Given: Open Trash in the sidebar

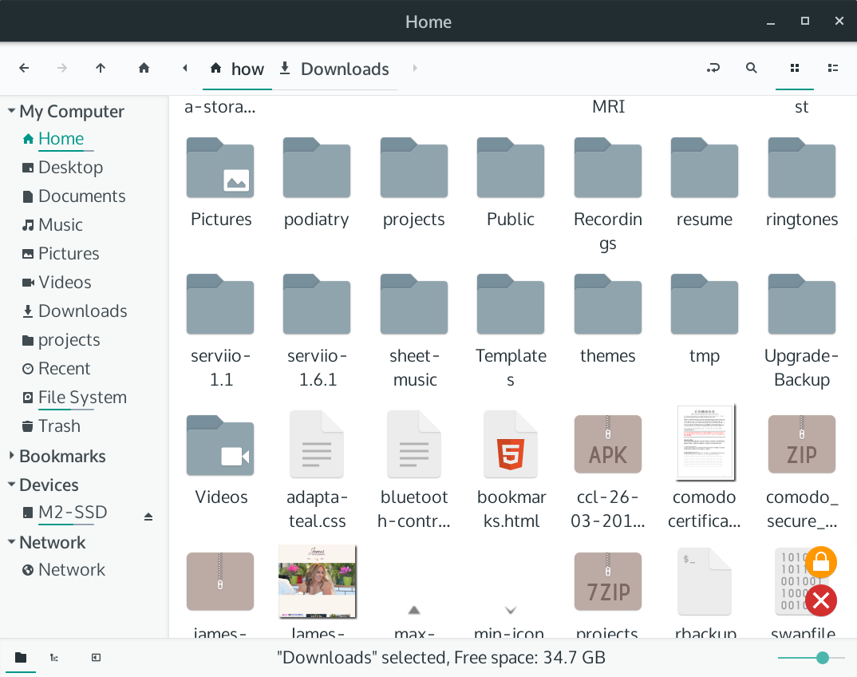Looking at the screenshot, I should (x=51, y=426).
